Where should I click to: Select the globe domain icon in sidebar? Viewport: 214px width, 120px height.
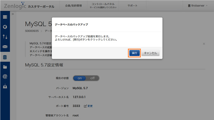5,27
